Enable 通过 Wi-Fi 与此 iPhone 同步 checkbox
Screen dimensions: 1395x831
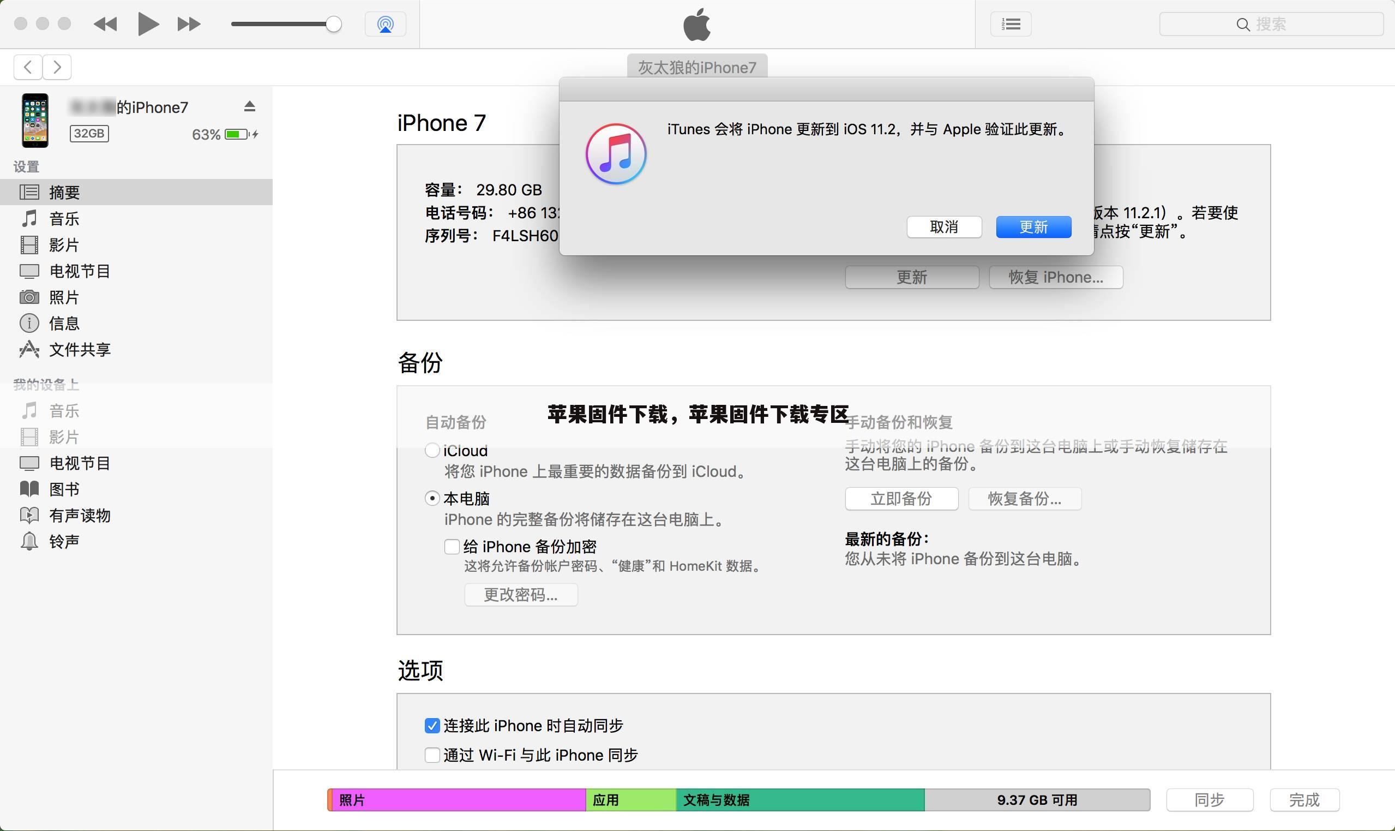[432, 755]
